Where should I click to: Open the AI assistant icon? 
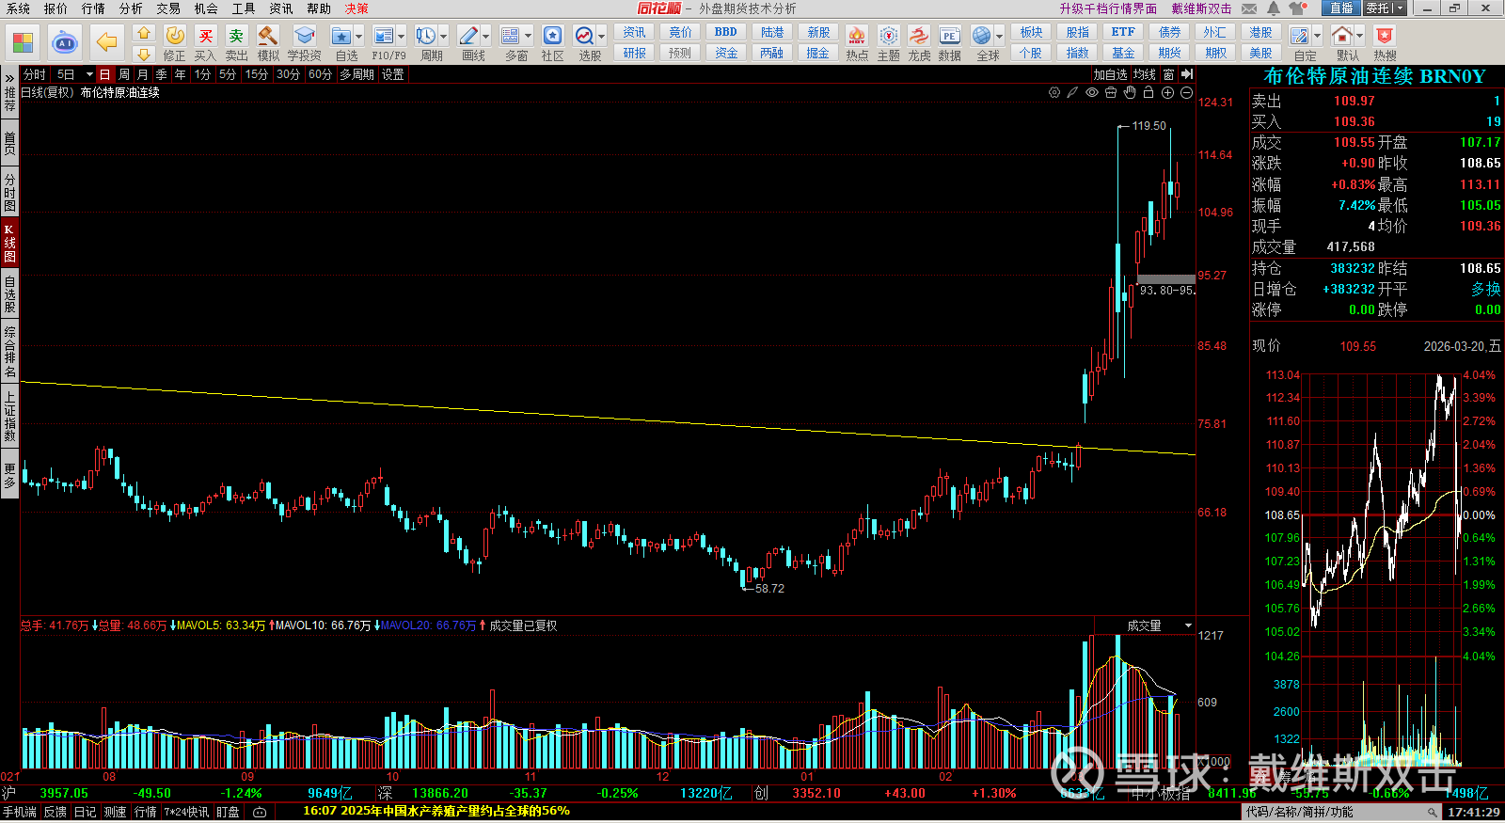pos(65,42)
